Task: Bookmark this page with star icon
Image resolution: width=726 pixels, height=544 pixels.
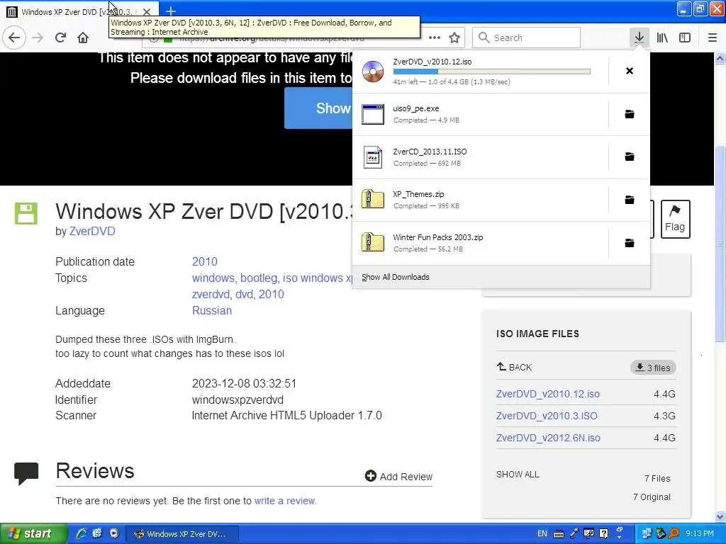Action: 454,38
